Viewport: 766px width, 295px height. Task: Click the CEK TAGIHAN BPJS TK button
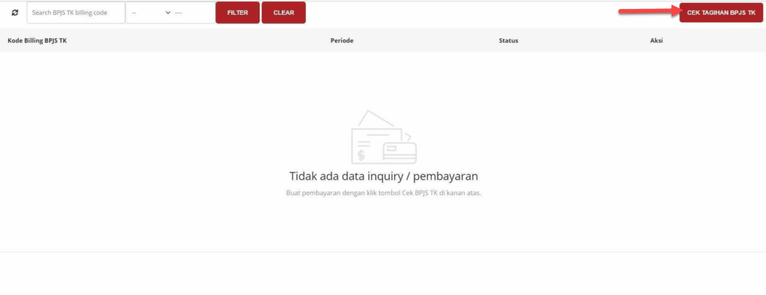[x=721, y=13]
